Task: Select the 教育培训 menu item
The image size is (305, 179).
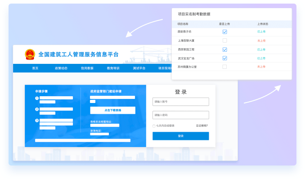Action: coord(113,68)
